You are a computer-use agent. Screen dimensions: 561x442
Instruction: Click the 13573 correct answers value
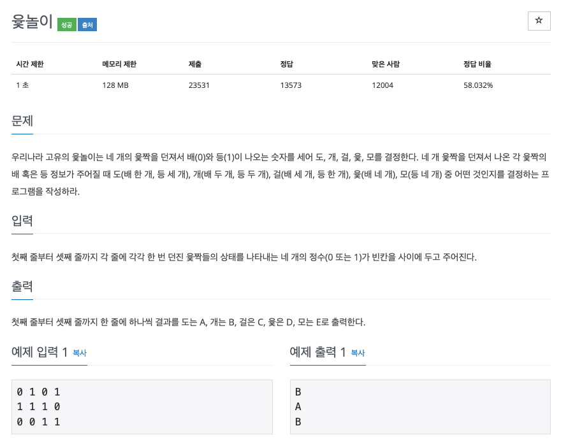pos(291,85)
